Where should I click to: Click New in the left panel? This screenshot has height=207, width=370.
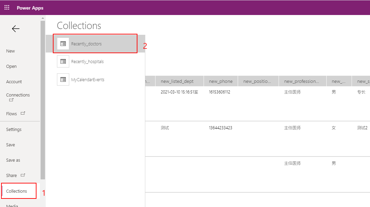point(10,51)
